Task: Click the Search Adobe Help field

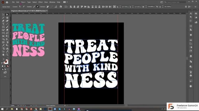Action: tap(175, 2)
